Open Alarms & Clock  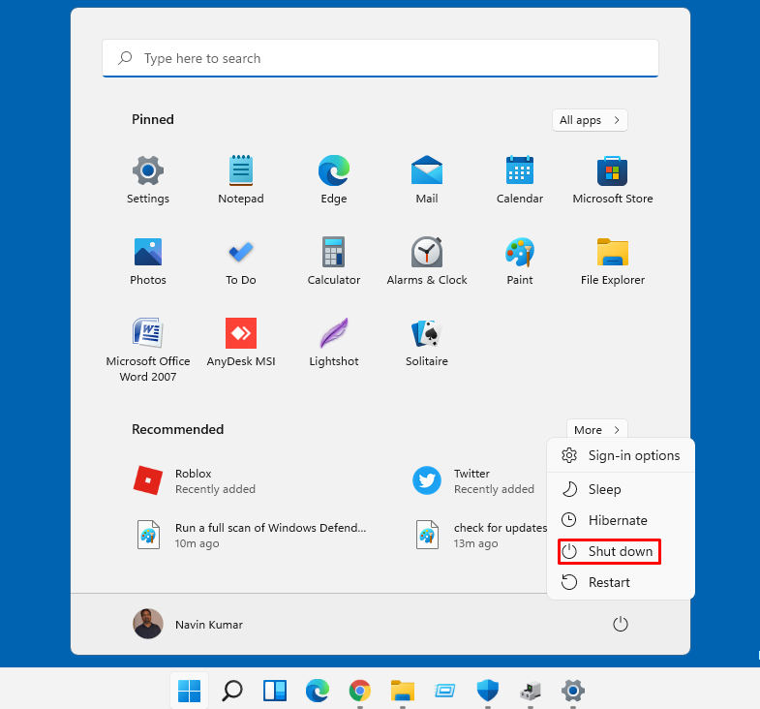tap(427, 261)
